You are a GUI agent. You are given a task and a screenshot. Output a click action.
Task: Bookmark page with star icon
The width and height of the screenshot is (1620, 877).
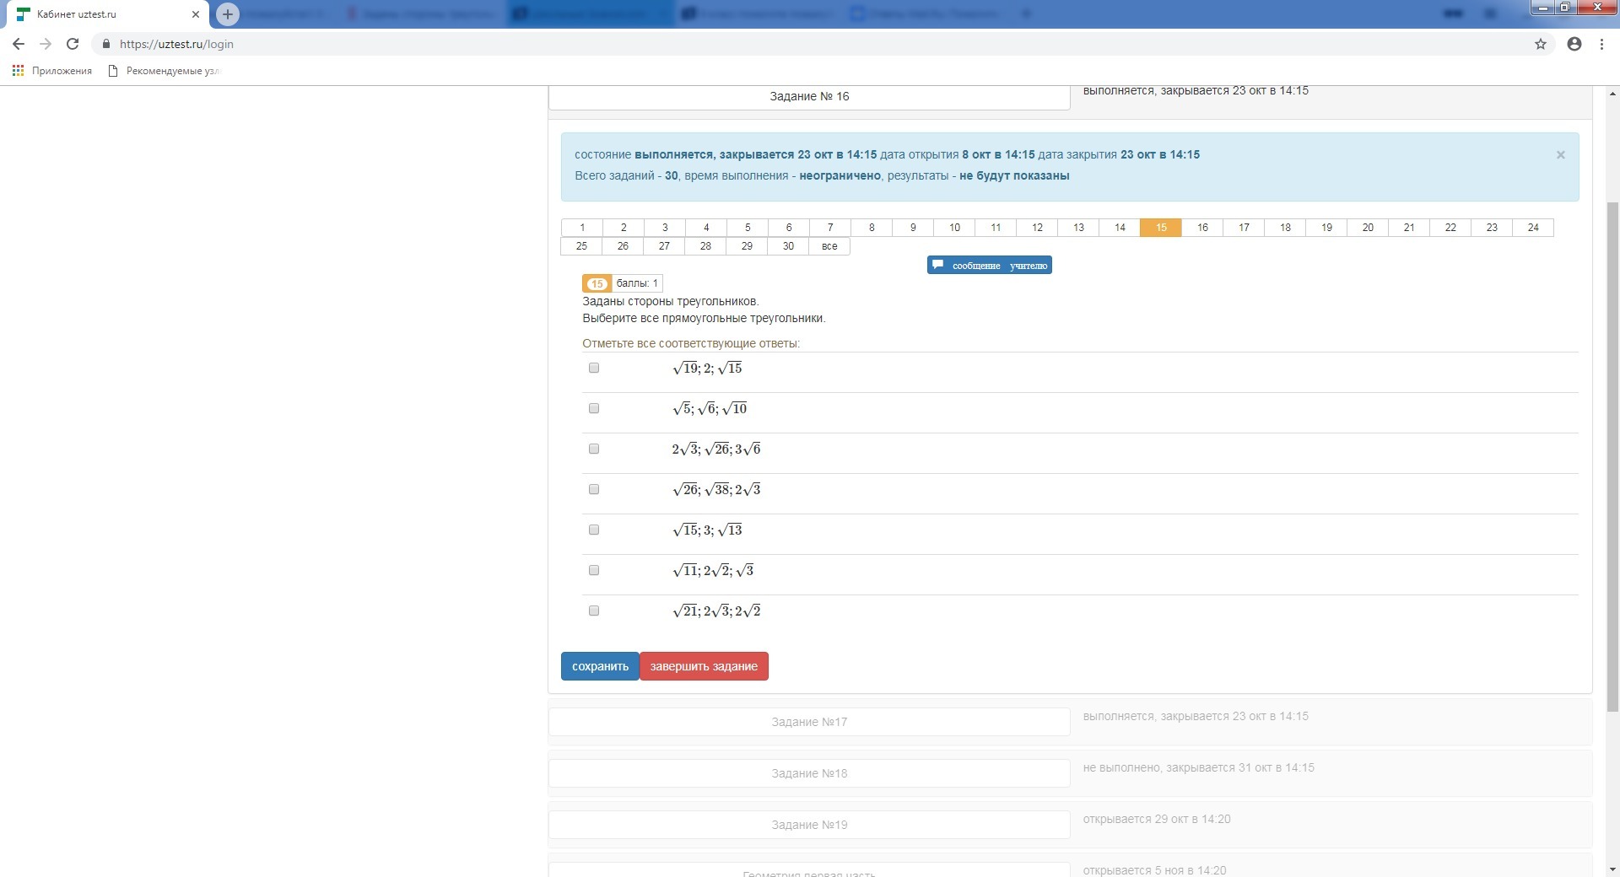[x=1540, y=44]
